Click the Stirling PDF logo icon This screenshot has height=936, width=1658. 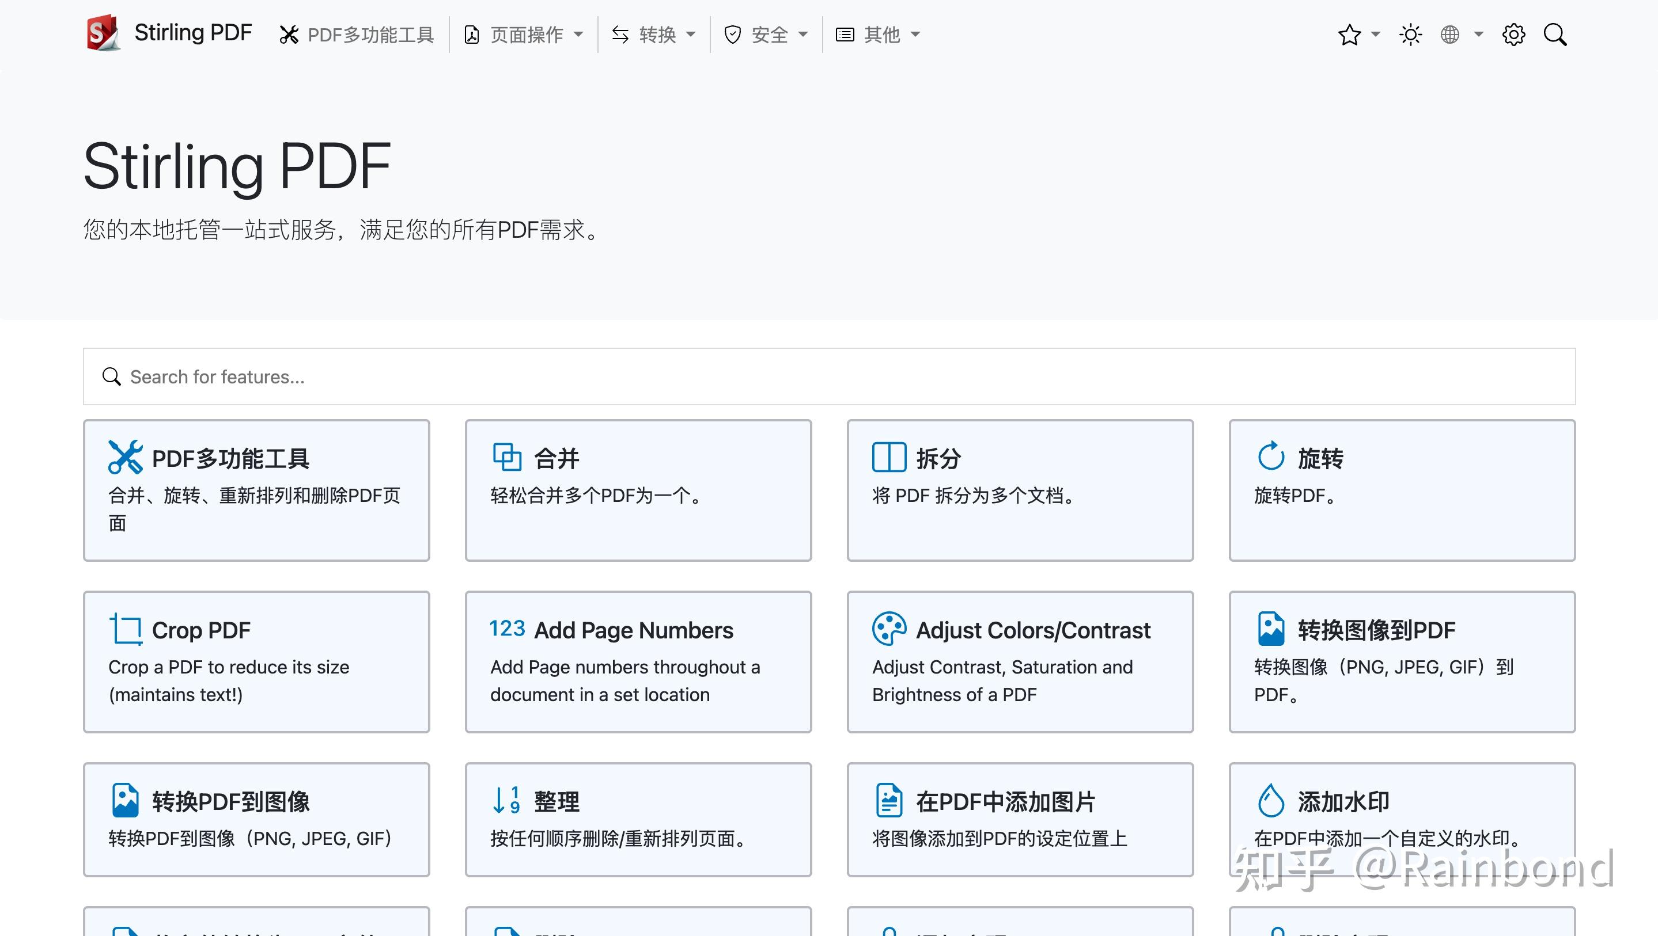pos(104,33)
